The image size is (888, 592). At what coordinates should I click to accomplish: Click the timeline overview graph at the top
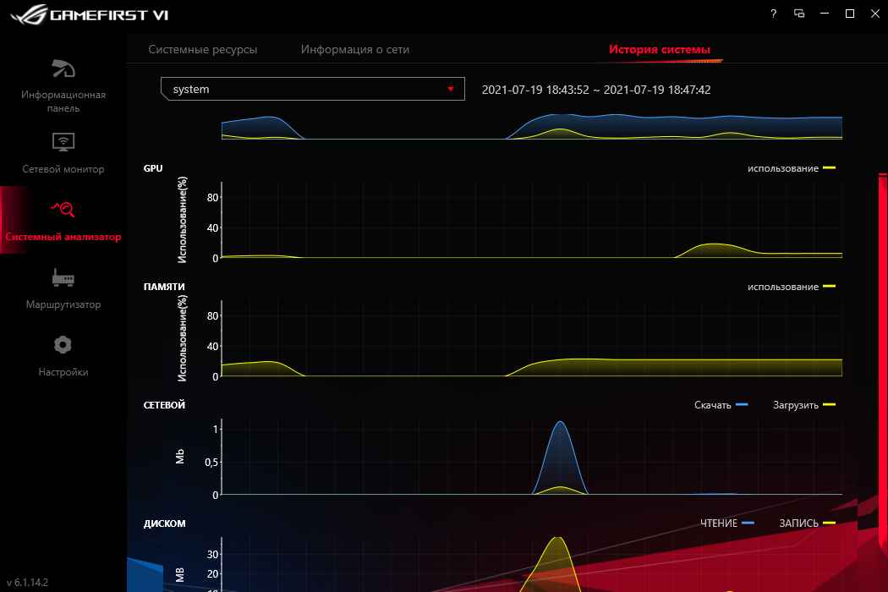click(532, 127)
